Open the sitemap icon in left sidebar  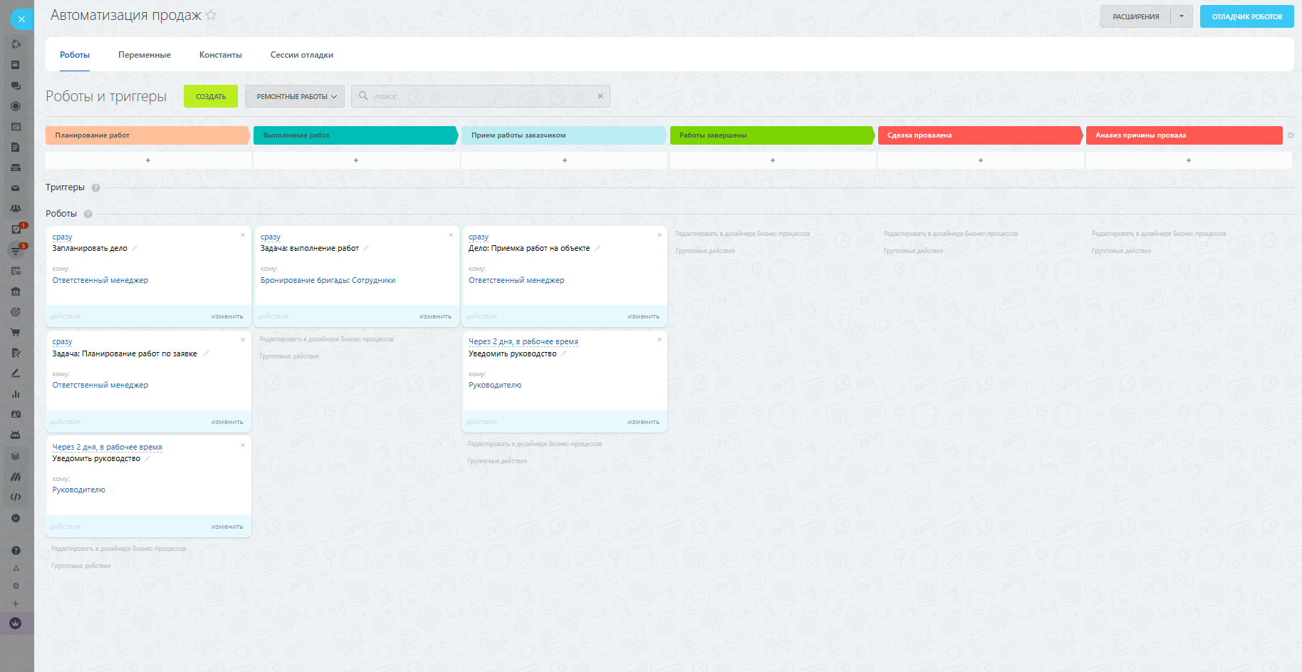[x=16, y=568]
